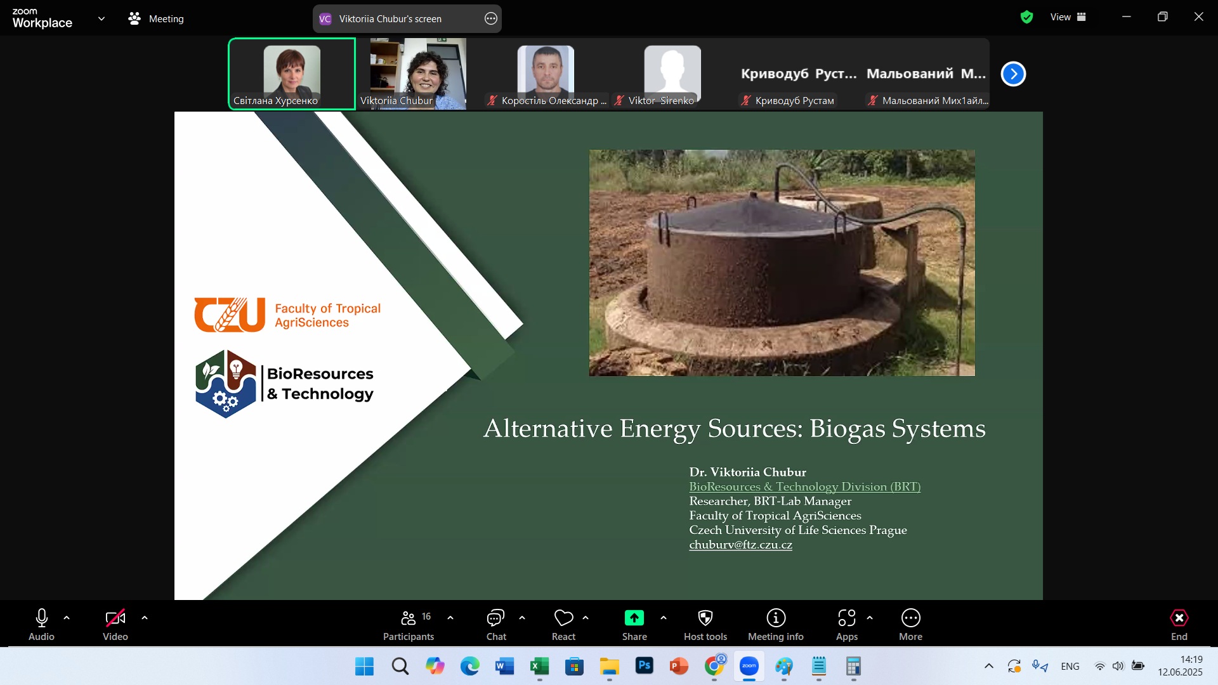Viewport: 1218px width, 685px height.
Task: Expand chat options arrow
Action: pos(522,618)
